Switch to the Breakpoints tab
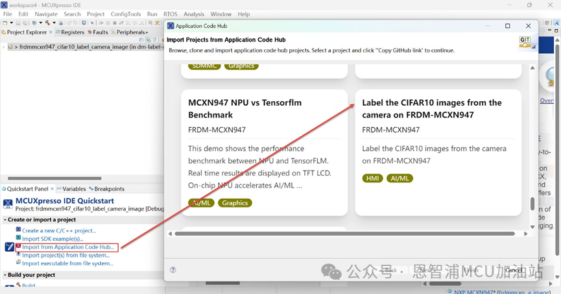The image size is (561, 294). [x=106, y=189]
